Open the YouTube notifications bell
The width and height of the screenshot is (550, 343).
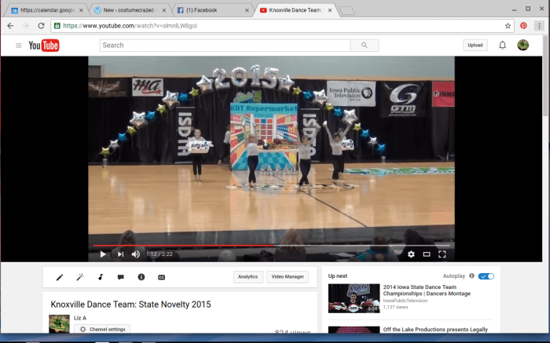click(502, 46)
